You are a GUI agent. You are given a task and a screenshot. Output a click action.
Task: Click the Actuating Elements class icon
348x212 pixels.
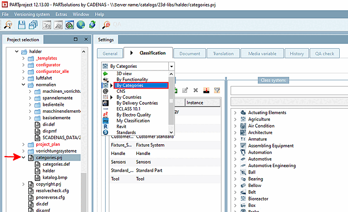click(x=243, y=113)
